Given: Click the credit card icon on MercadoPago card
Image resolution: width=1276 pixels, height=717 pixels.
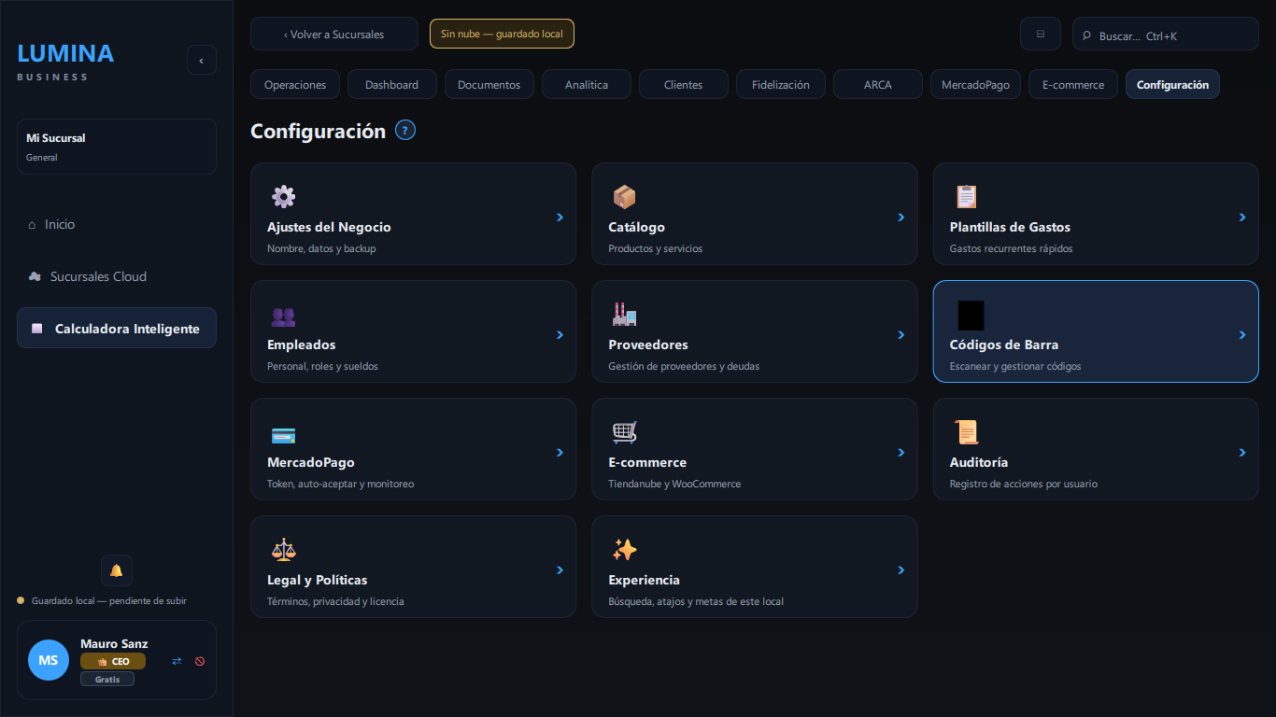Looking at the screenshot, I should [283, 435].
